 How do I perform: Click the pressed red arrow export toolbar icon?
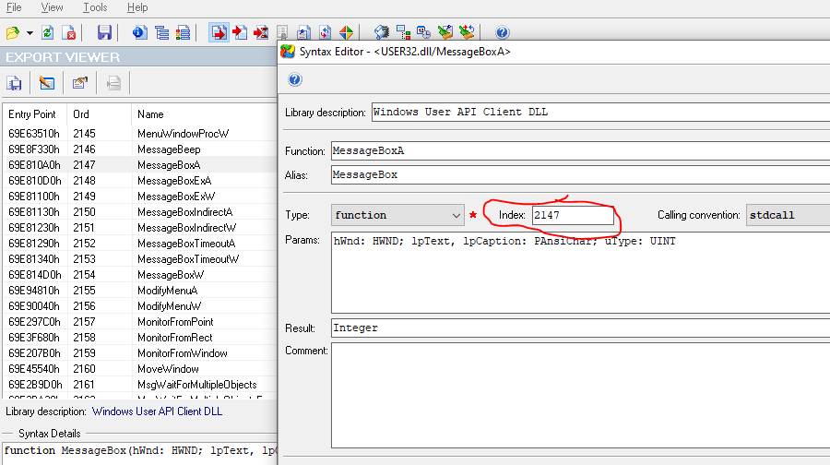tap(219, 32)
